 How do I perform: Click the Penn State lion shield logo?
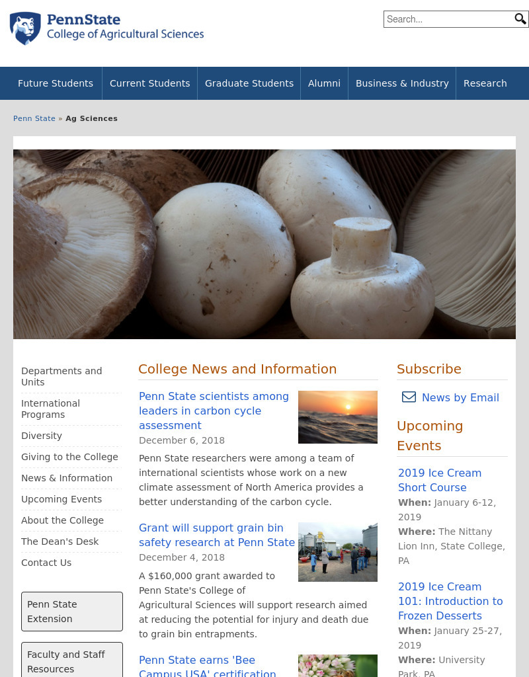pos(26,28)
